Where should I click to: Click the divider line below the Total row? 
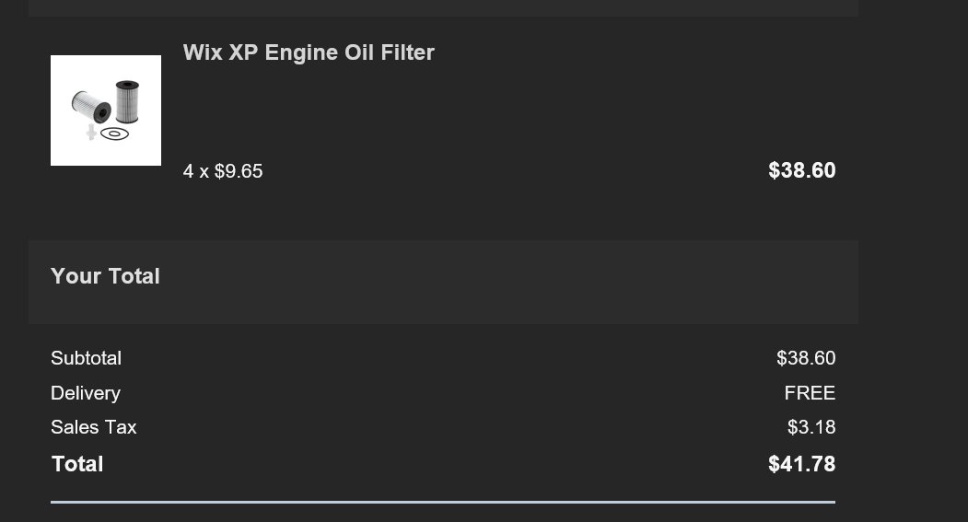pos(443,503)
